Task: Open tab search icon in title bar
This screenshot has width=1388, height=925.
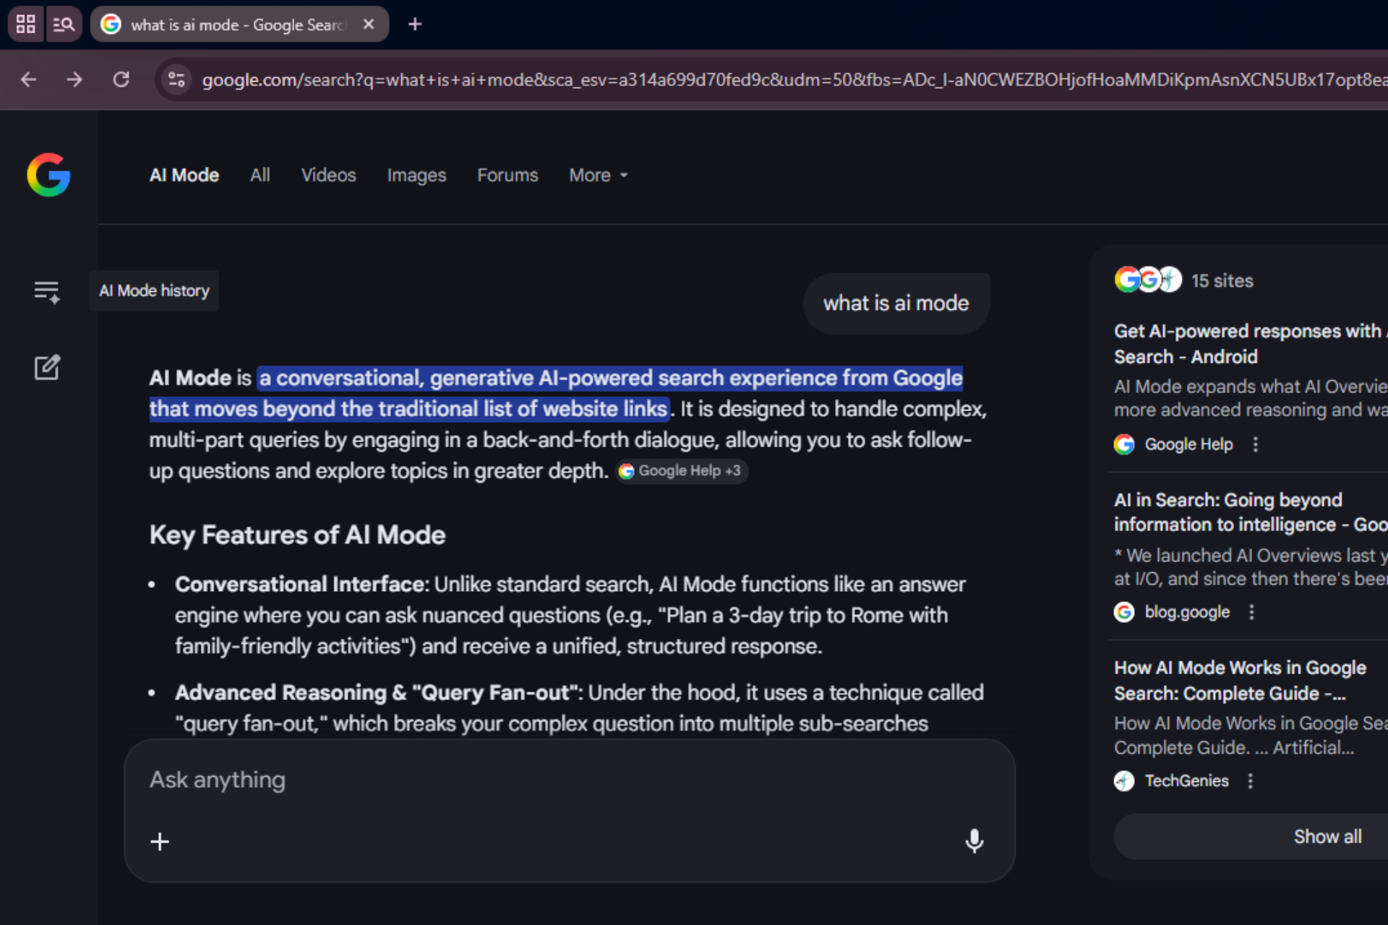Action: coord(64,25)
